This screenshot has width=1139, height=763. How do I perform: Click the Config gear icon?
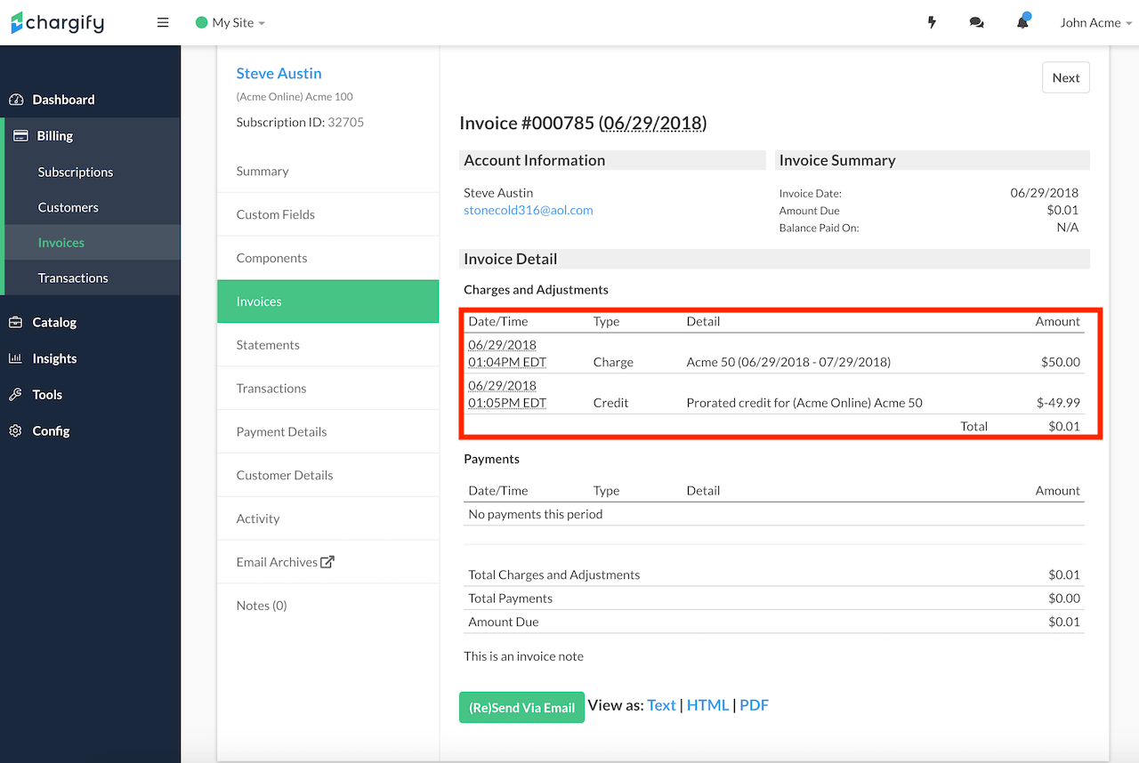tap(16, 431)
